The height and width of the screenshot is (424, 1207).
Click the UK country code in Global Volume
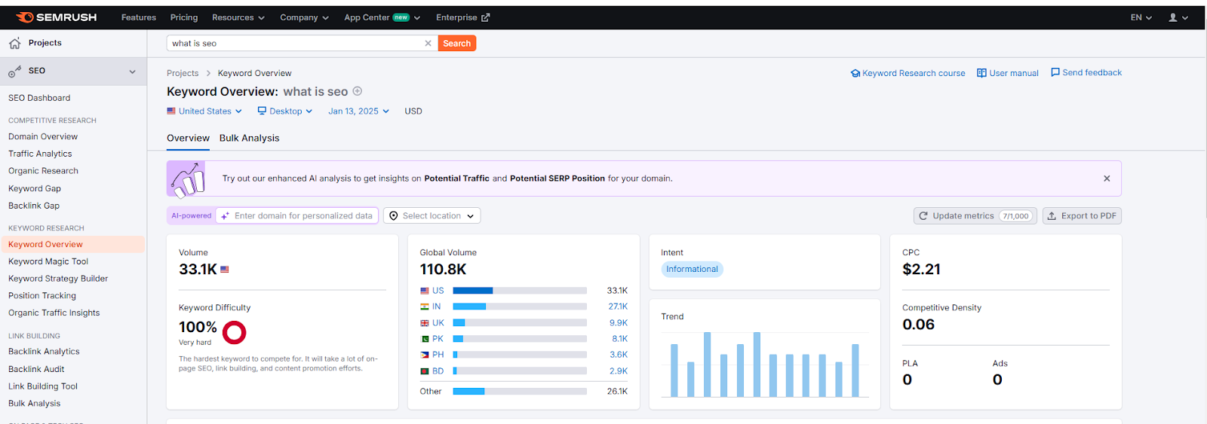[438, 323]
